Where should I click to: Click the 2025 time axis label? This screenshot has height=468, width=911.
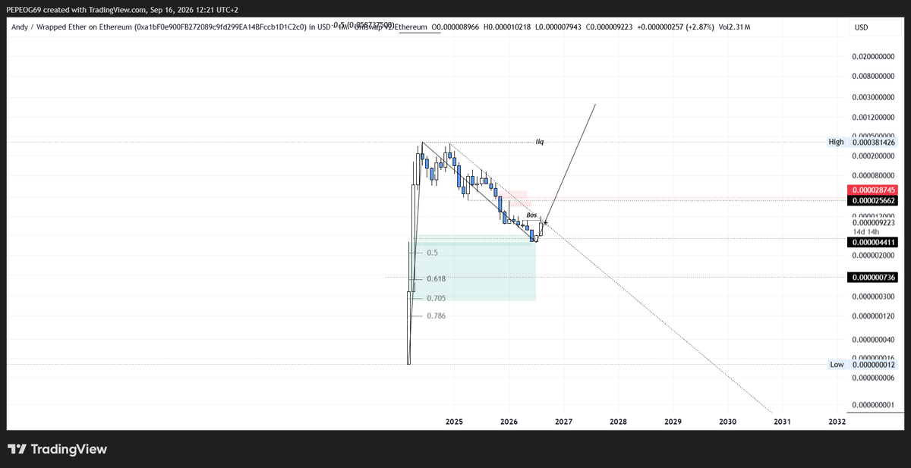(x=454, y=421)
